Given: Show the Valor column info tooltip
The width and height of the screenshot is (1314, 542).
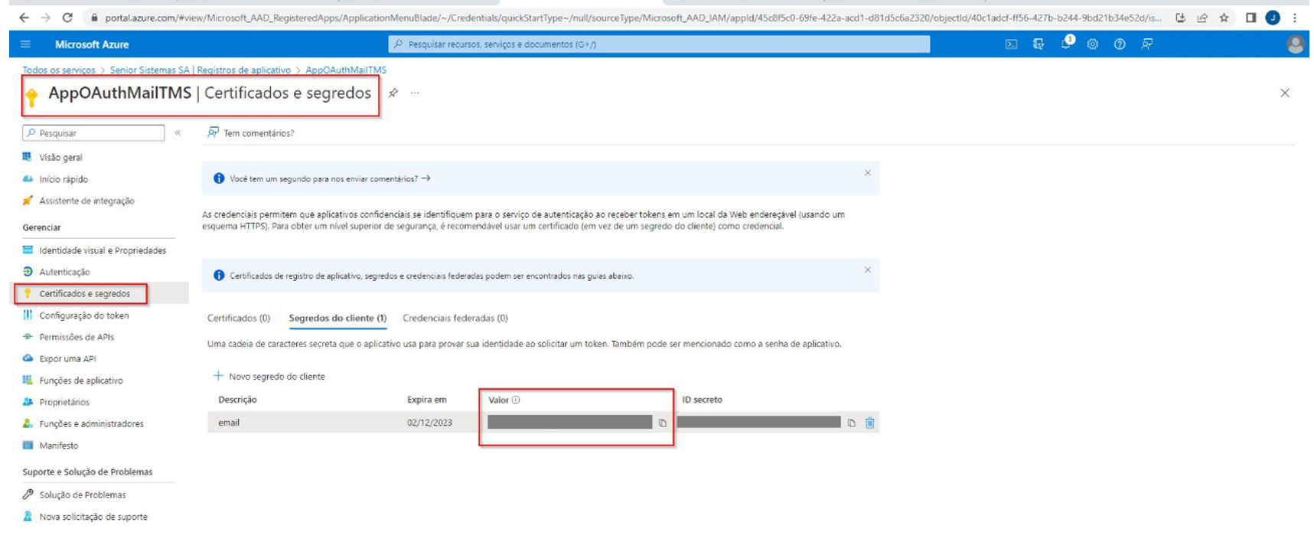Looking at the screenshot, I should click(516, 400).
